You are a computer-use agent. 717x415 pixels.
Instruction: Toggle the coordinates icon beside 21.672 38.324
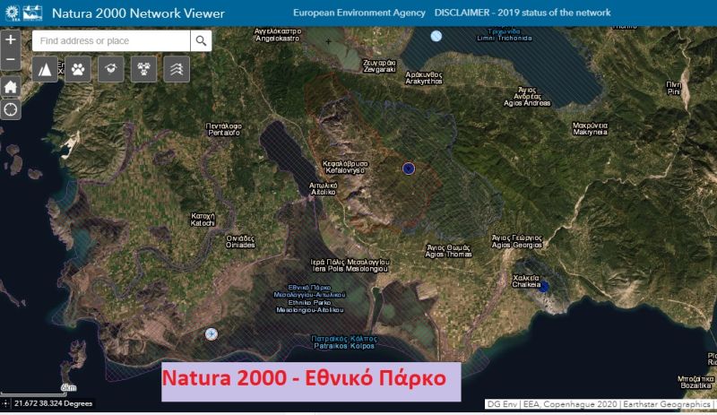[x=6, y=403]
